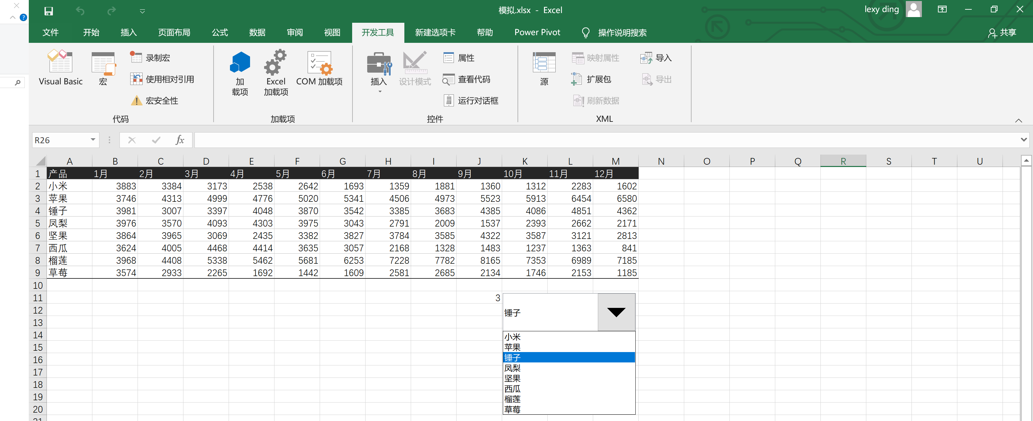The image size is (1033, 421).
Task: Click the side pane search magnifier
Action: click(18, 83)
